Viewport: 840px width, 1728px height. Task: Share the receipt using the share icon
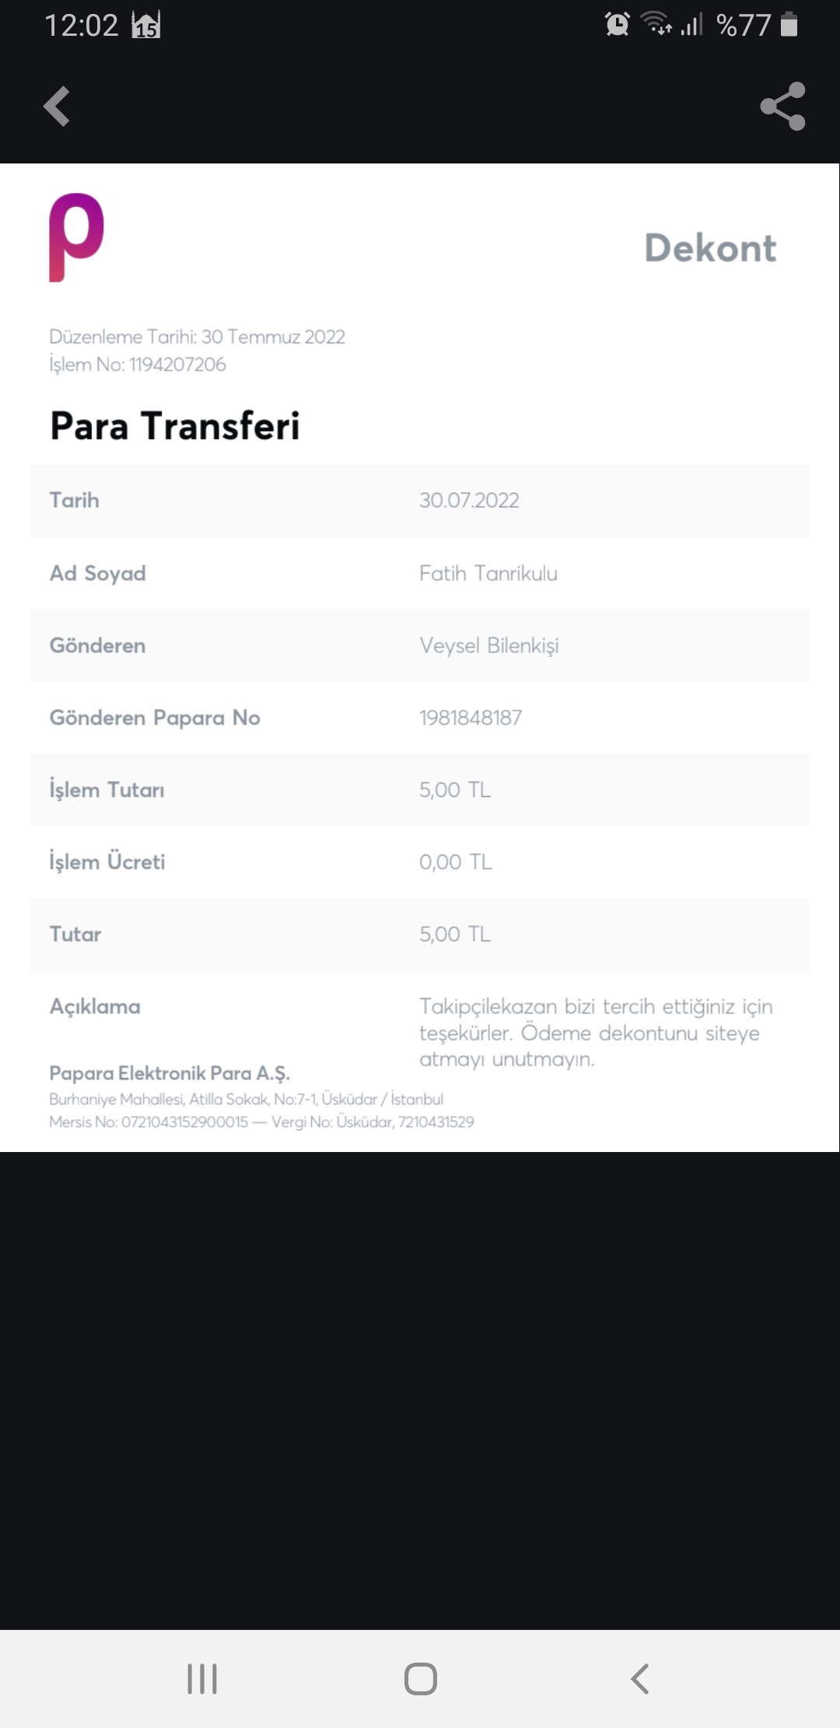[782, 106]
